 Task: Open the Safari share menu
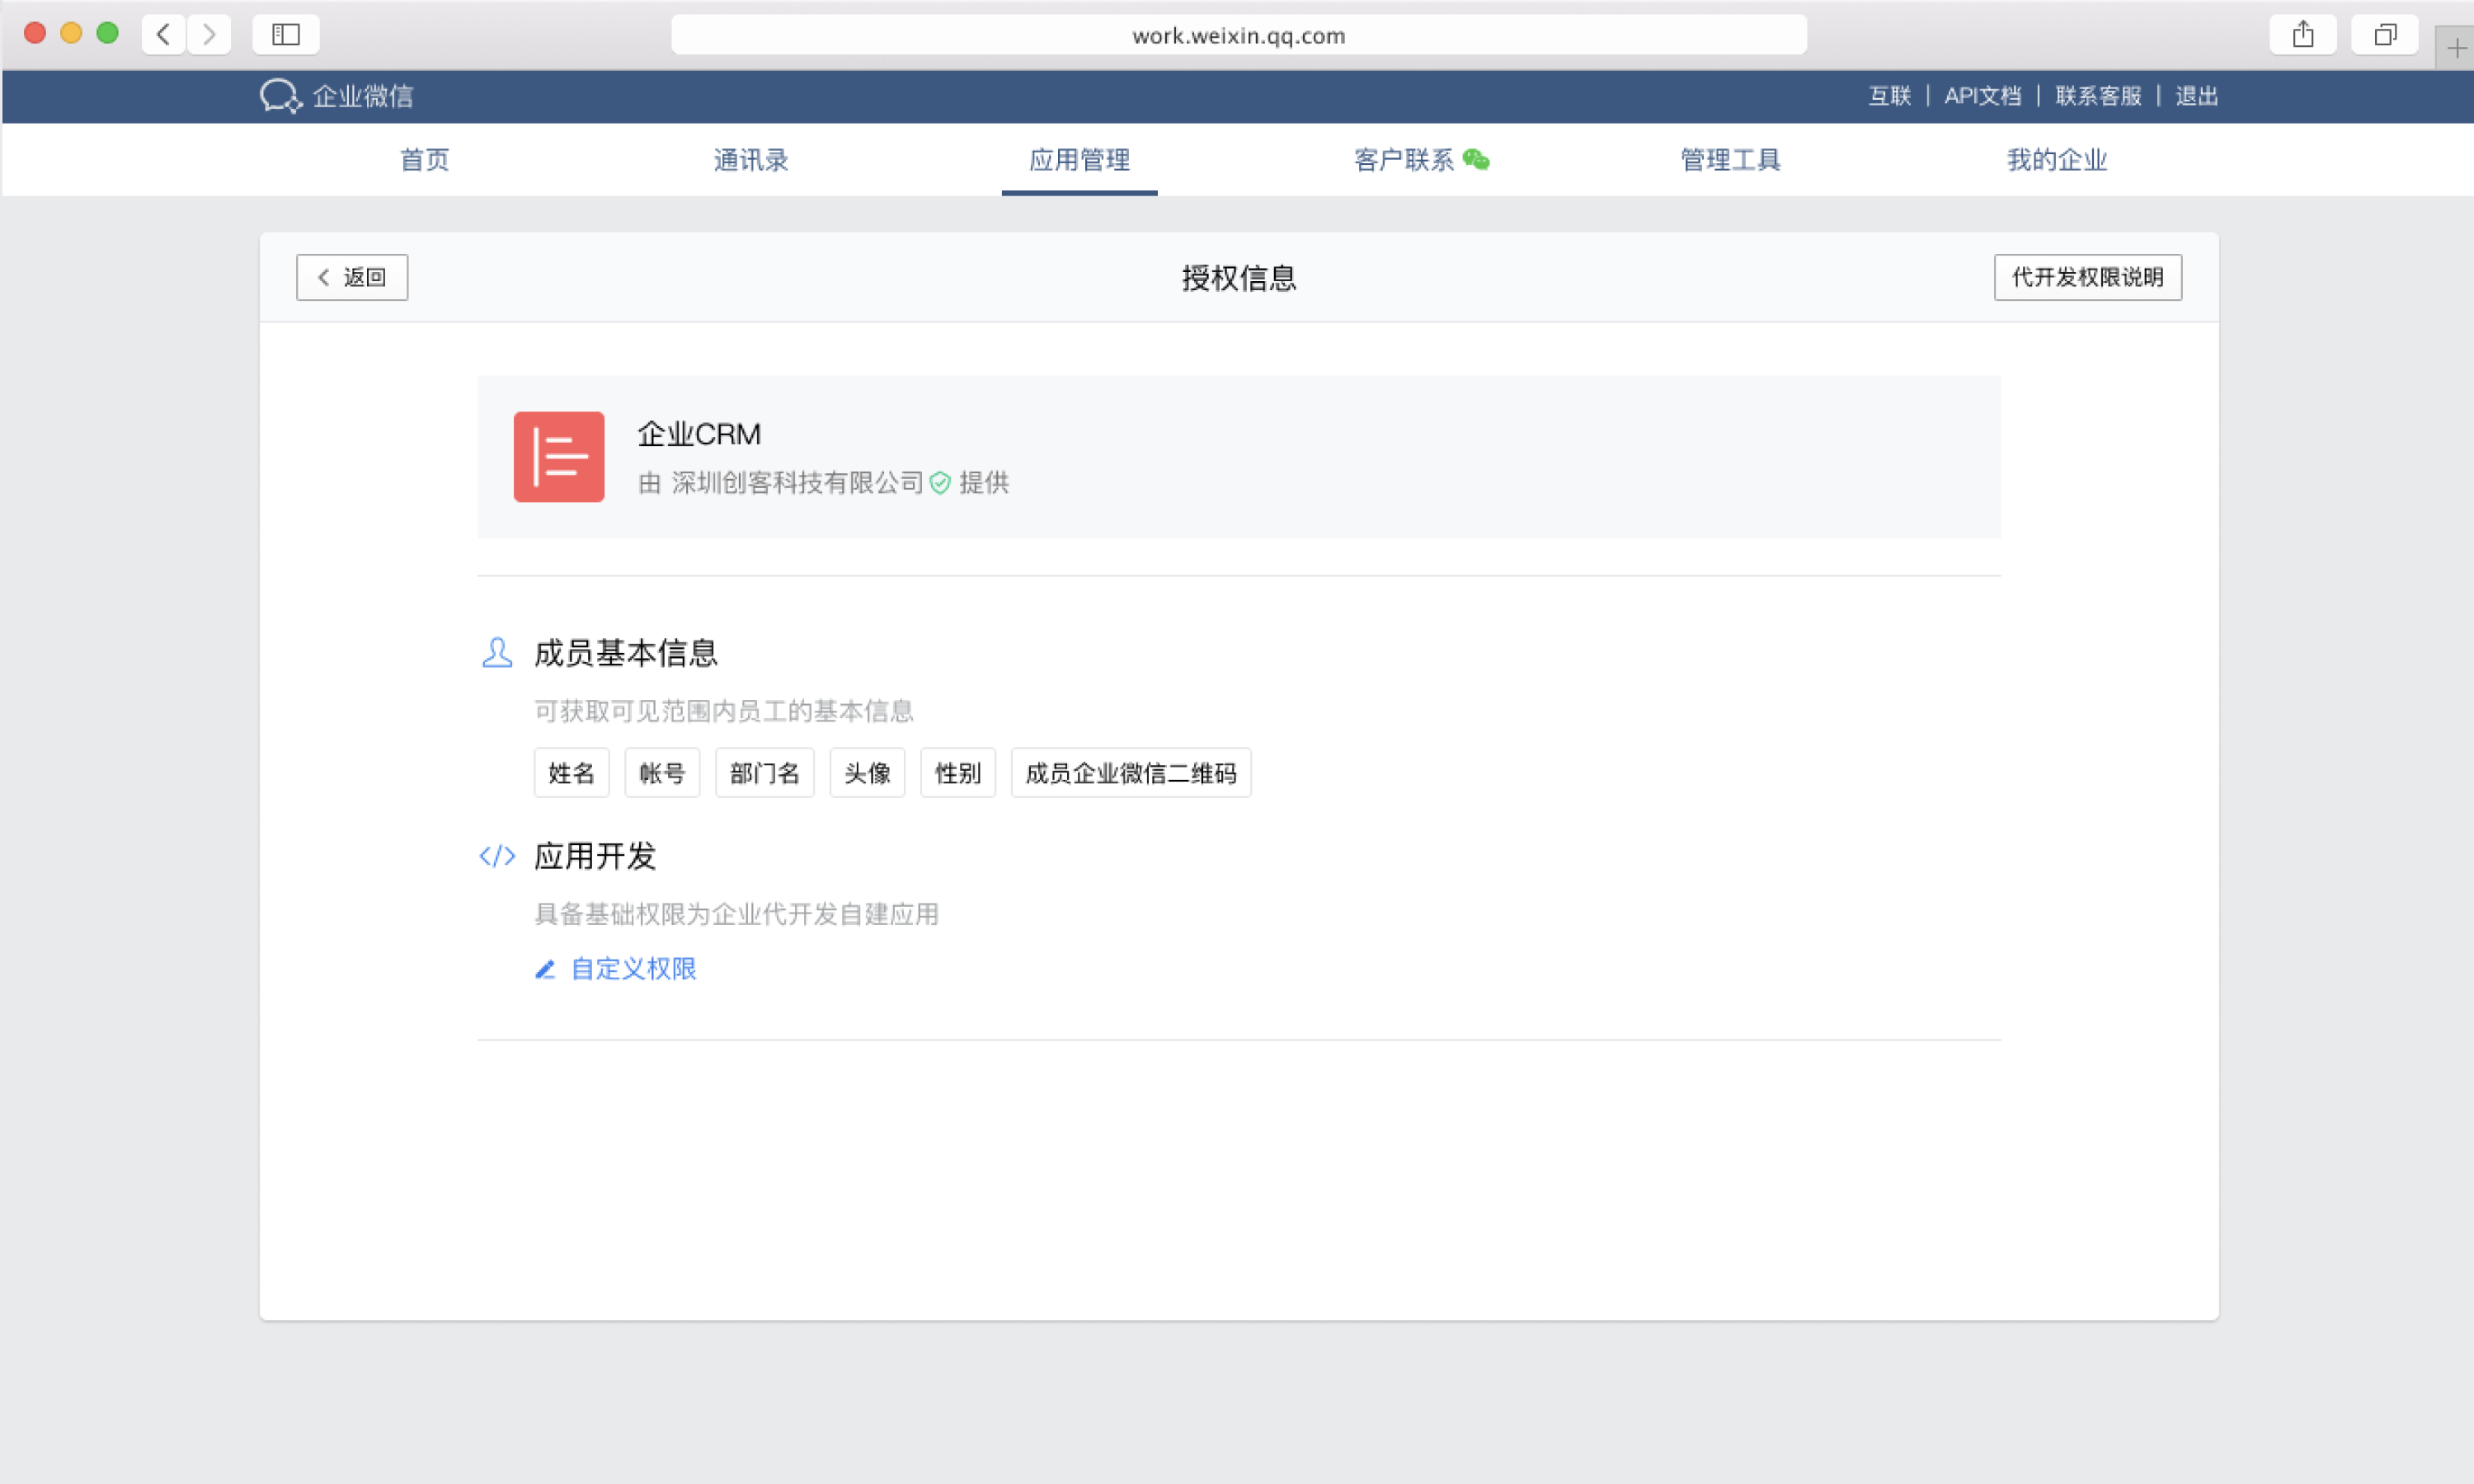pos(2302,35)
